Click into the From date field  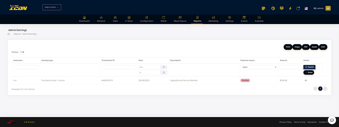(149, 67)
